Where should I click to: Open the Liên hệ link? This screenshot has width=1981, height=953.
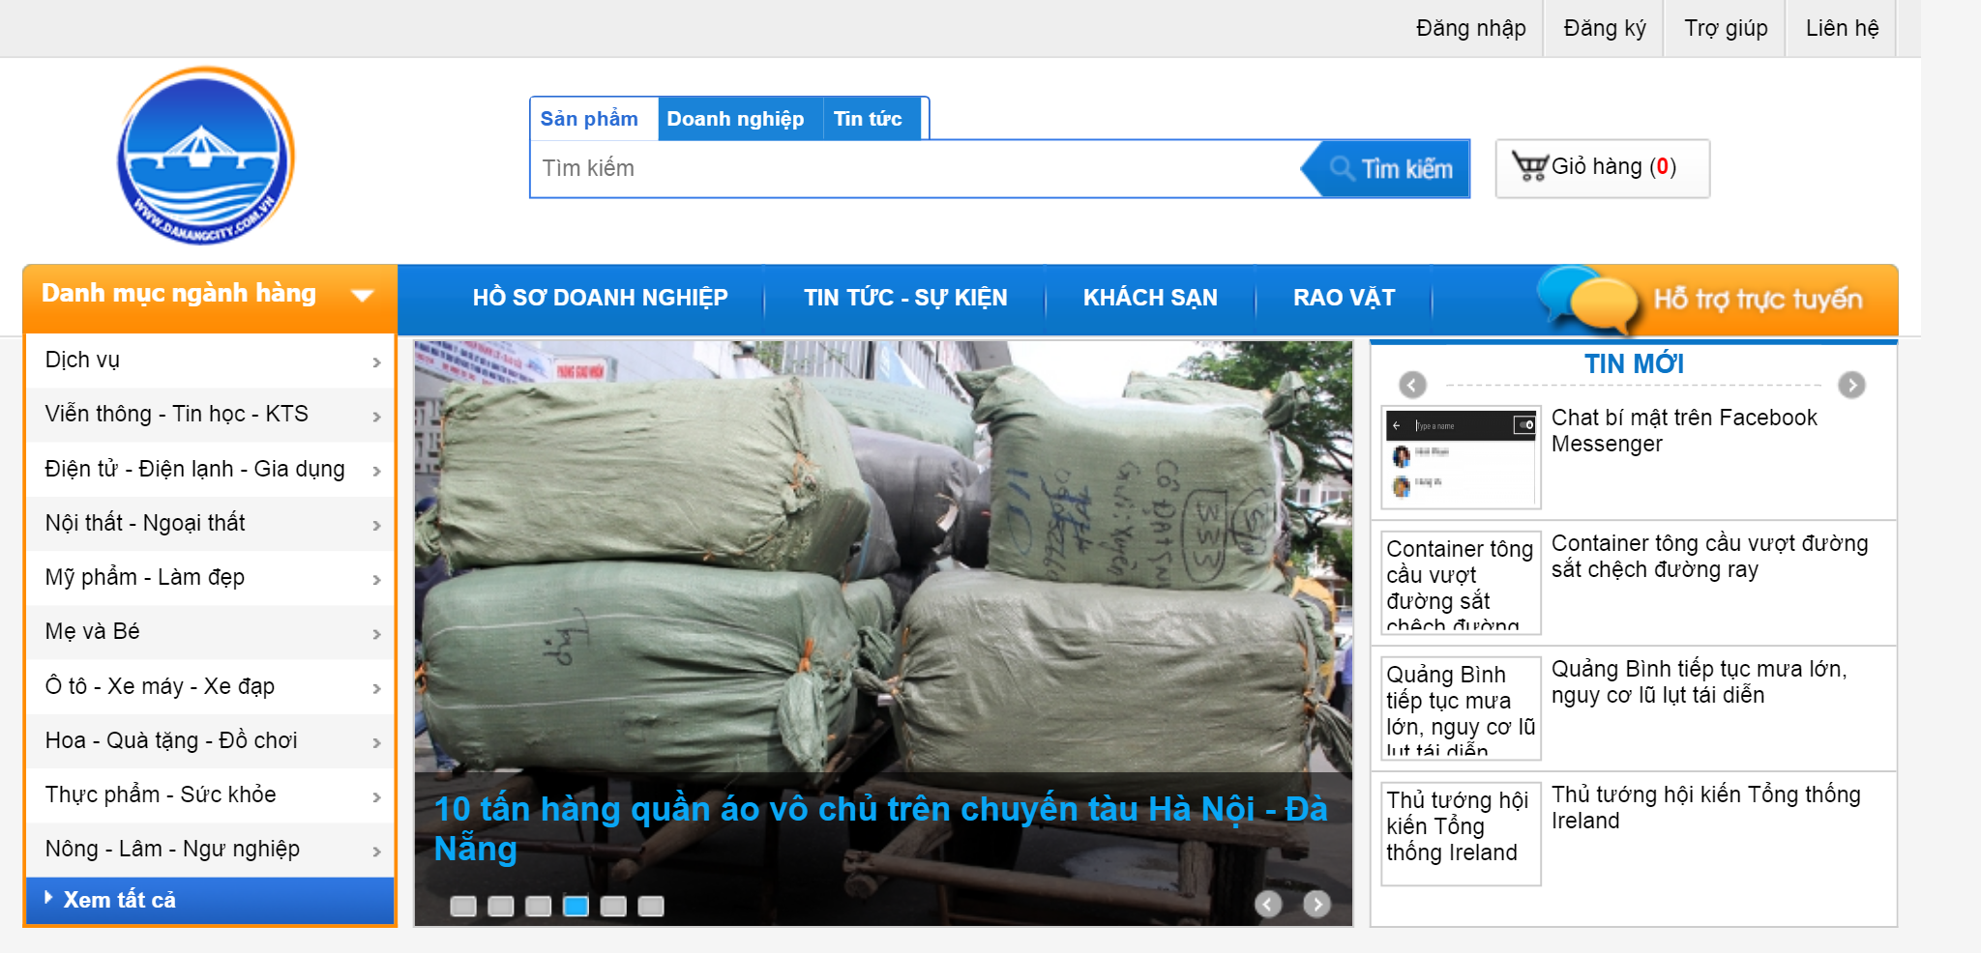tap(1842, 28)
